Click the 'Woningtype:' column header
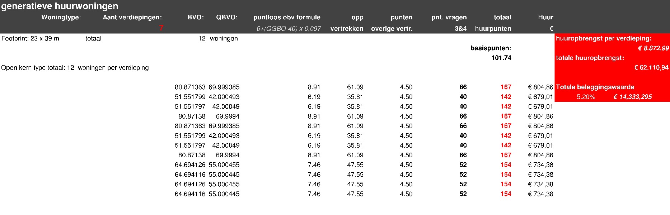This screenshot has height=215, width=670. coord(61,17)
